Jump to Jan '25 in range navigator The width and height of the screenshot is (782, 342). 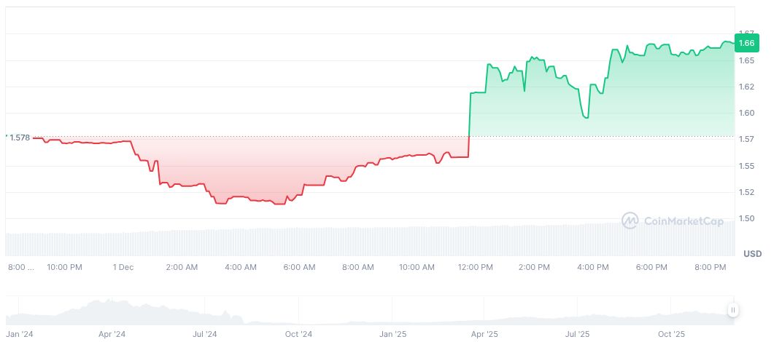[x=393, y=335]
